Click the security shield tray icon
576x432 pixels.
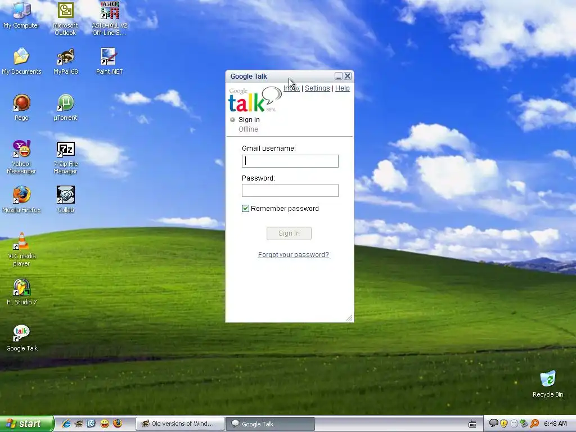tap(503, 424)
